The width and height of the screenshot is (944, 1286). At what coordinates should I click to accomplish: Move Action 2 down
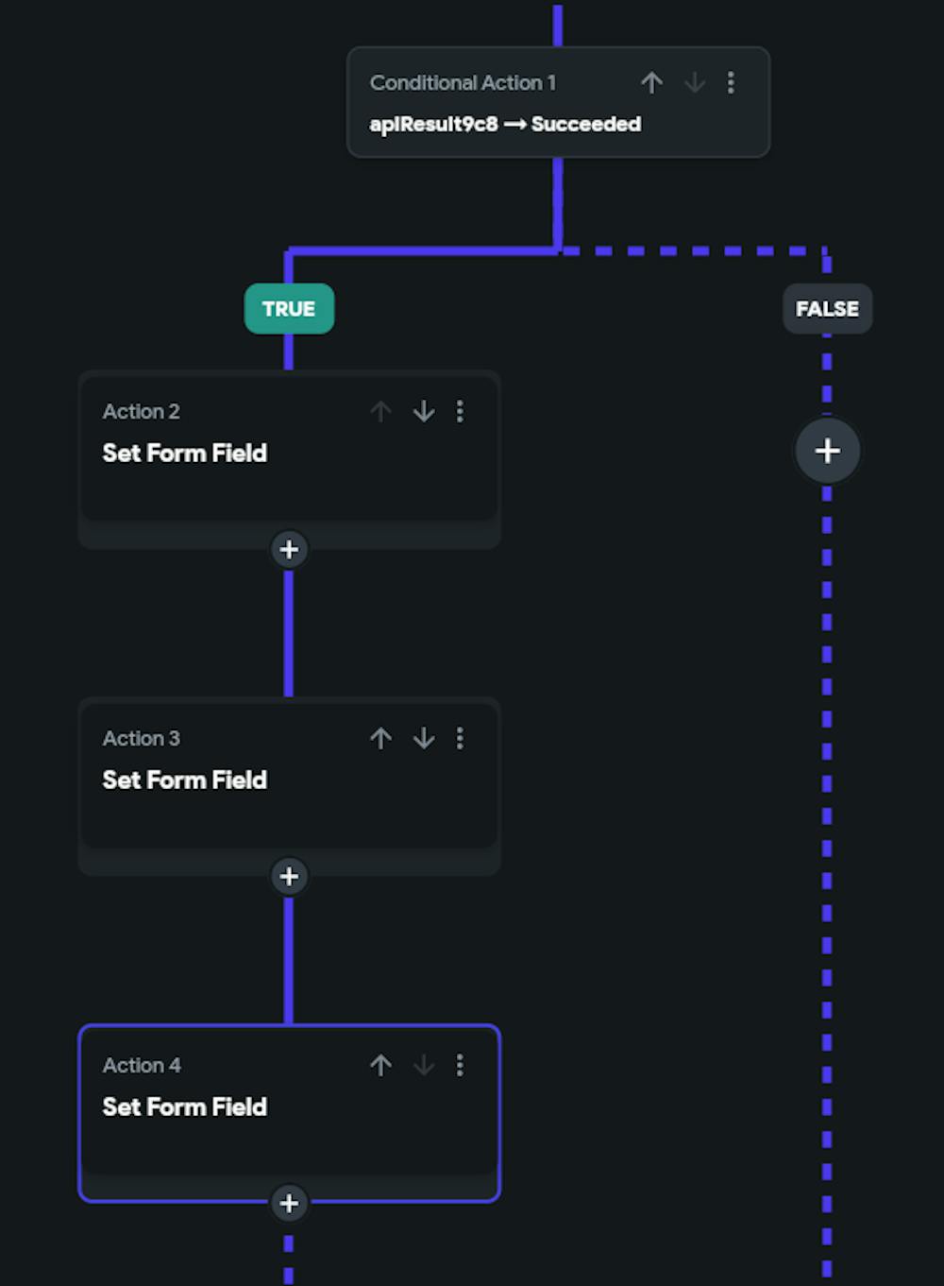pyautogui.click(x=424, y=411)
